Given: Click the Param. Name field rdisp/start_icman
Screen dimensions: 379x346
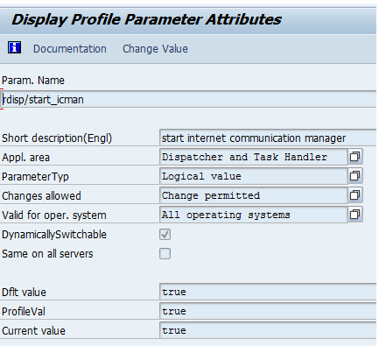Looking at the screenshot, I should click(x=189, y=99).
